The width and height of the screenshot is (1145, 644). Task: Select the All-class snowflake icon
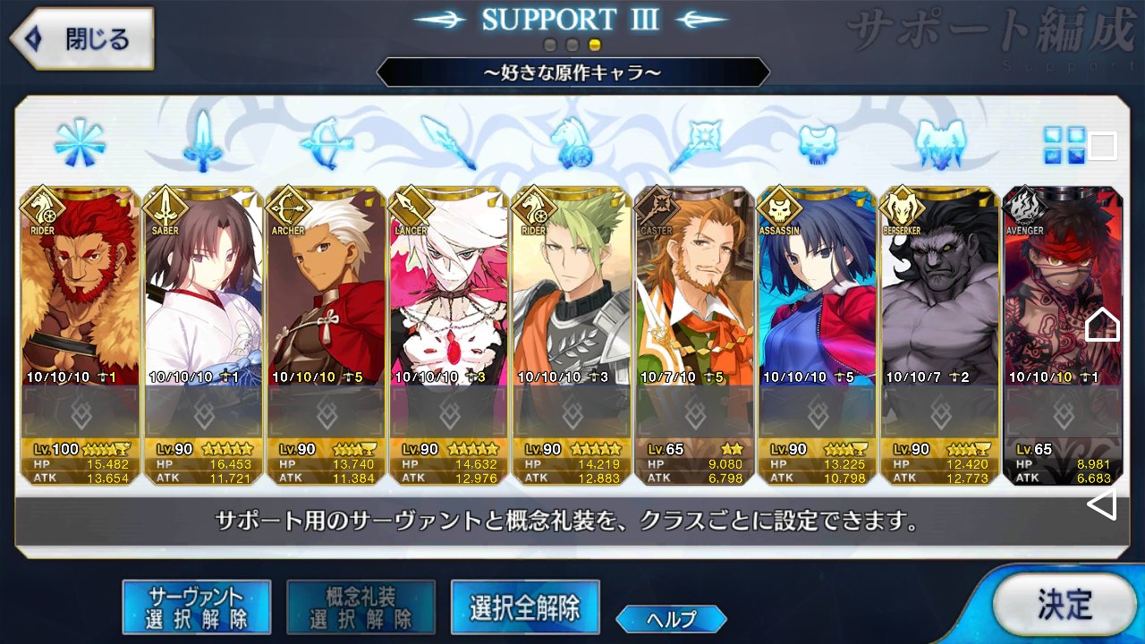point(80,143)
